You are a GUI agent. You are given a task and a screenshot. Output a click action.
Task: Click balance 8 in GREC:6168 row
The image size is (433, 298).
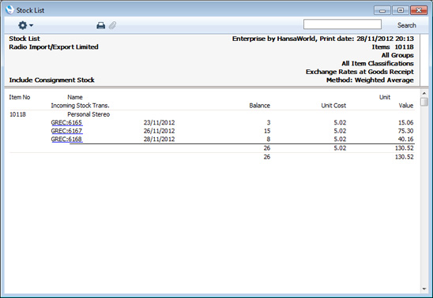(x=269, y=139)
